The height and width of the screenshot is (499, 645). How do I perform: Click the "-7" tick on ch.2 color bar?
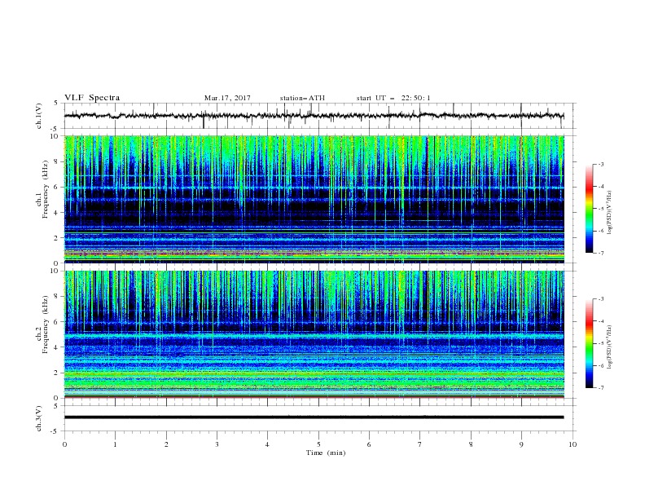pos(601,388)
